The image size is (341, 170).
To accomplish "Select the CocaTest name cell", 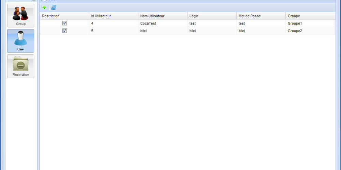I will pos(148,23).
